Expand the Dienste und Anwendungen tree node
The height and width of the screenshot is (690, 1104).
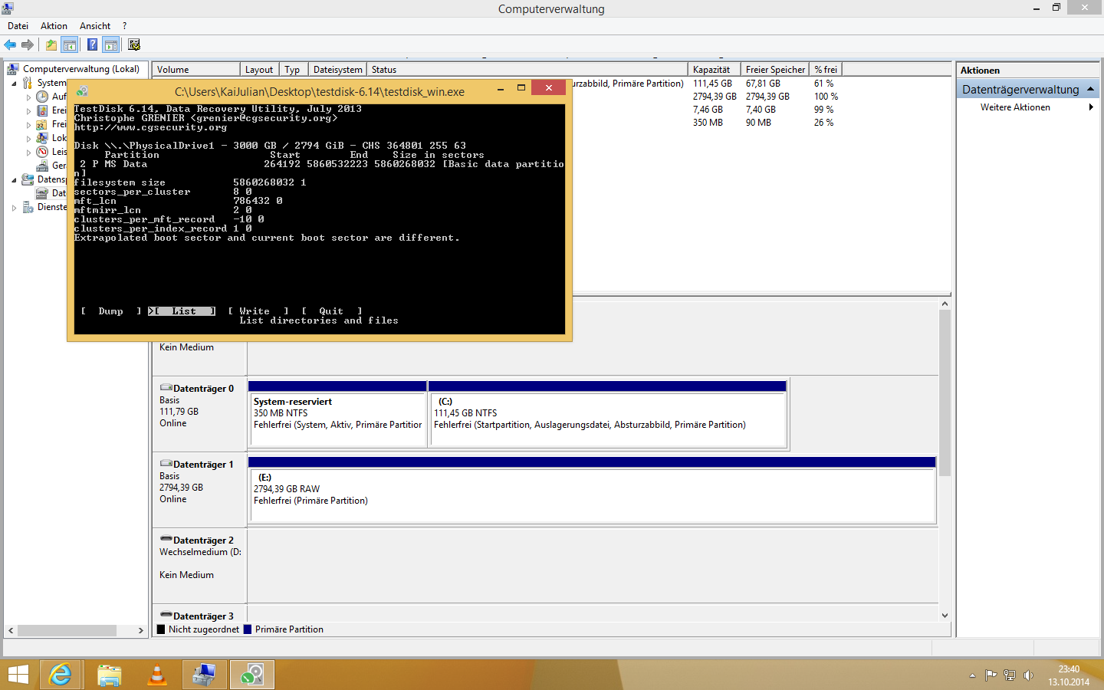pos(14,208)
